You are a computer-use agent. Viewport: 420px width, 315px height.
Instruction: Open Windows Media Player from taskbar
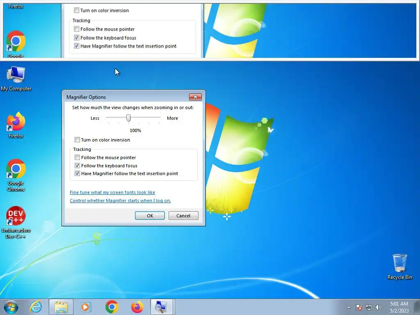pos(86,307)
